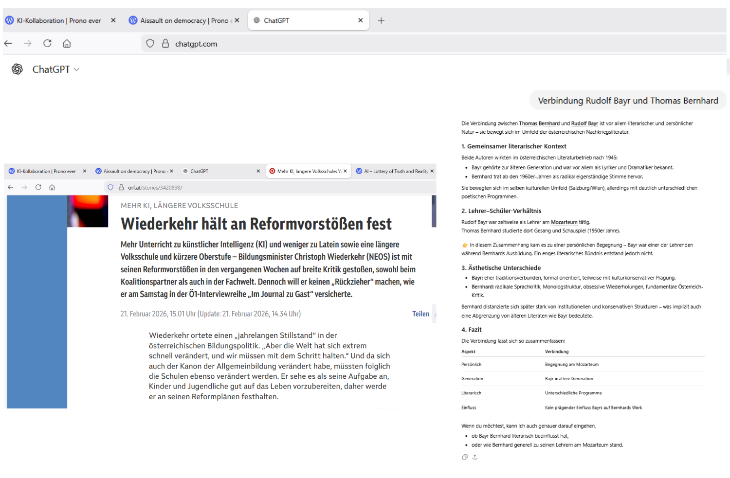Screen dimensions: 730x478
Task: Click the home icon in the top toolbar
Action: 67,44
